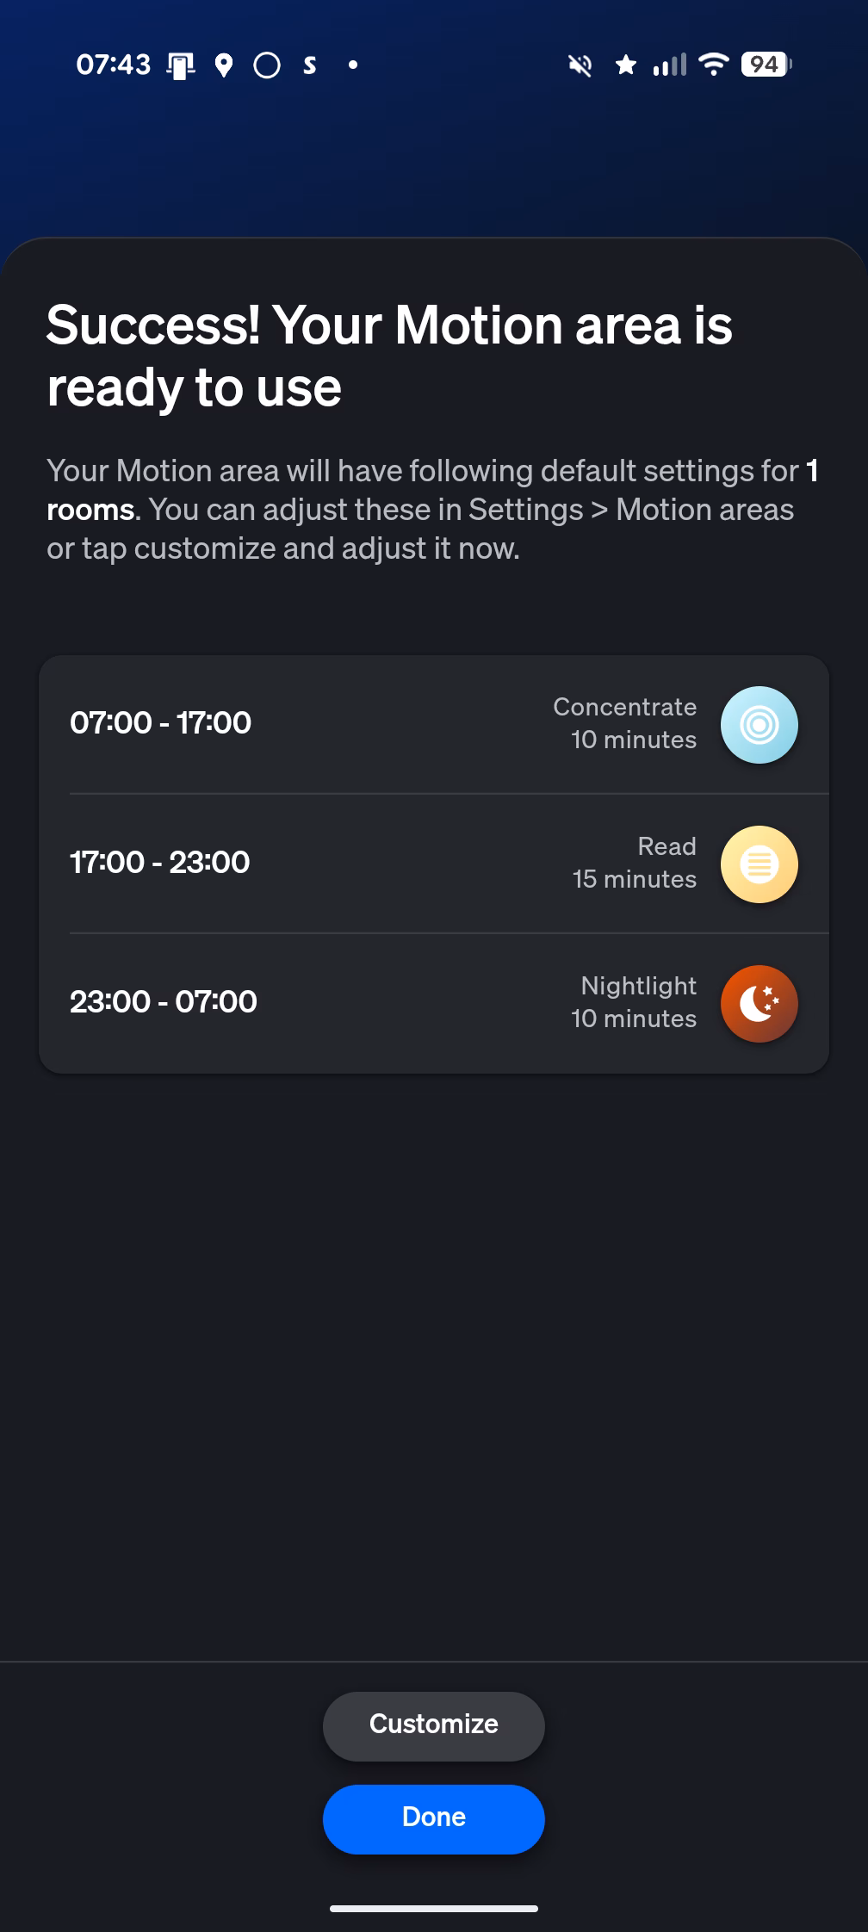
Task: Select the Read 15 minutes label
Action: click(635, 863)
